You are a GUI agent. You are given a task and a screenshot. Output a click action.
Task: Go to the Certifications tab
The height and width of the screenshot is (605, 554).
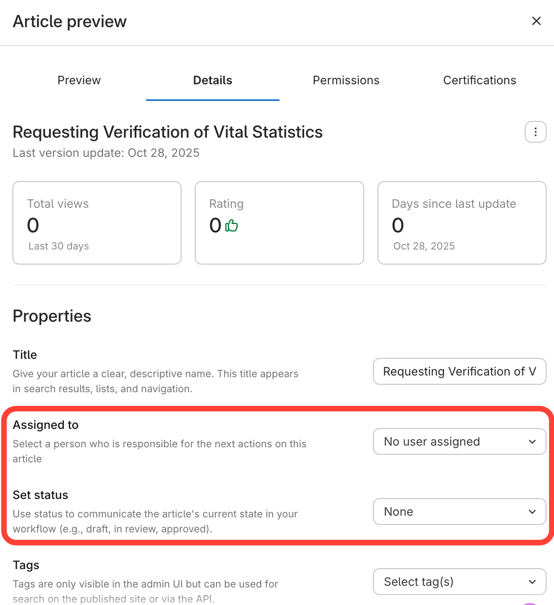click(x=479, y=80)
